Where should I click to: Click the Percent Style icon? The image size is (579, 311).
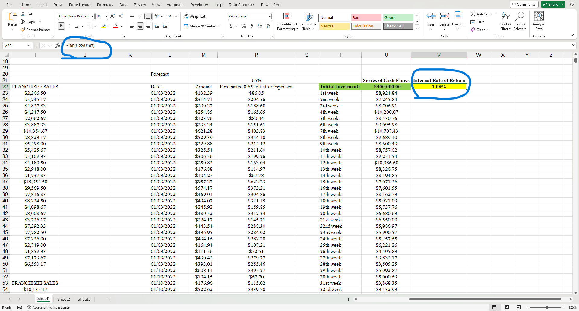pos(244,26)
